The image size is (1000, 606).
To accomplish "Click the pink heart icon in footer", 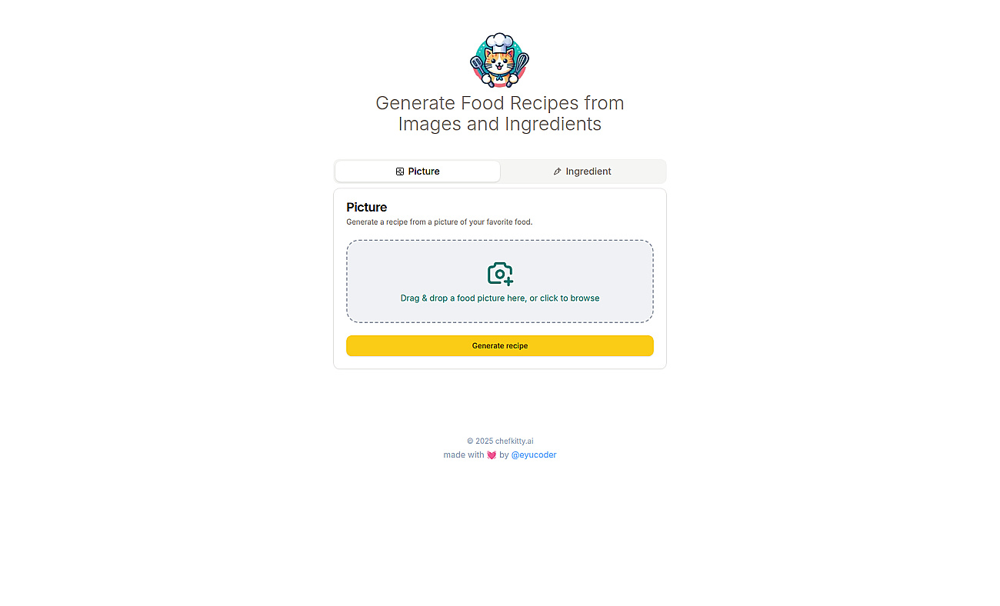I will (x=492, y=455).
